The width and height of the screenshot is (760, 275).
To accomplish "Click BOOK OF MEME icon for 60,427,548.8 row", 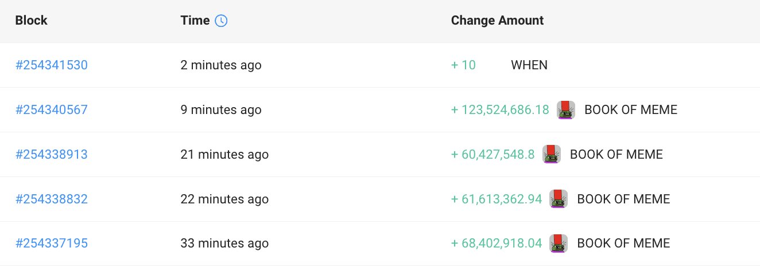I will click(552, 155).
